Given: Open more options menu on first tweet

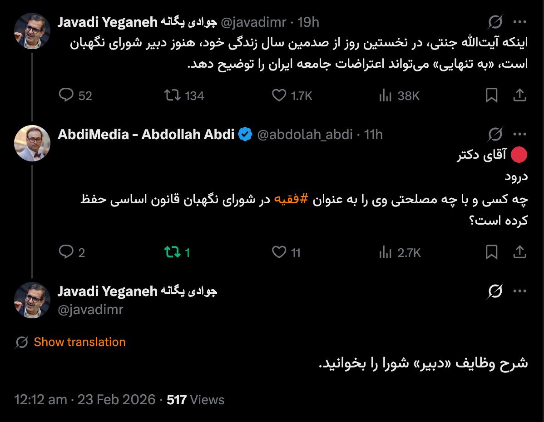Looking at the screenshot, I should [519, 22].
